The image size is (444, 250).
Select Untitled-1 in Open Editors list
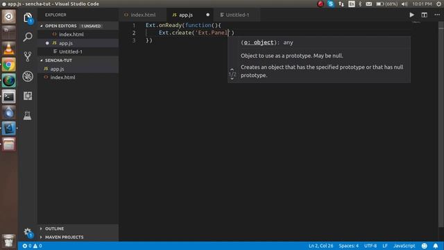[78, 51]
